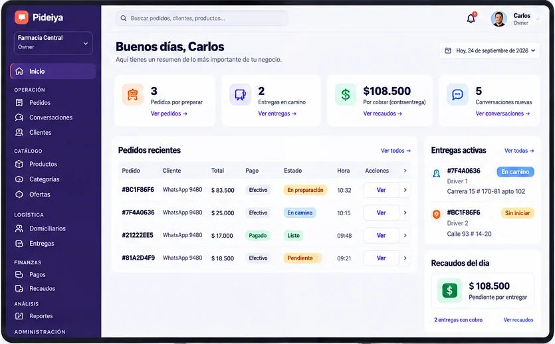Screen dimensions: 555x344
Task: Click the Pideiya logo icon
Action: click(x=21, y=17)
